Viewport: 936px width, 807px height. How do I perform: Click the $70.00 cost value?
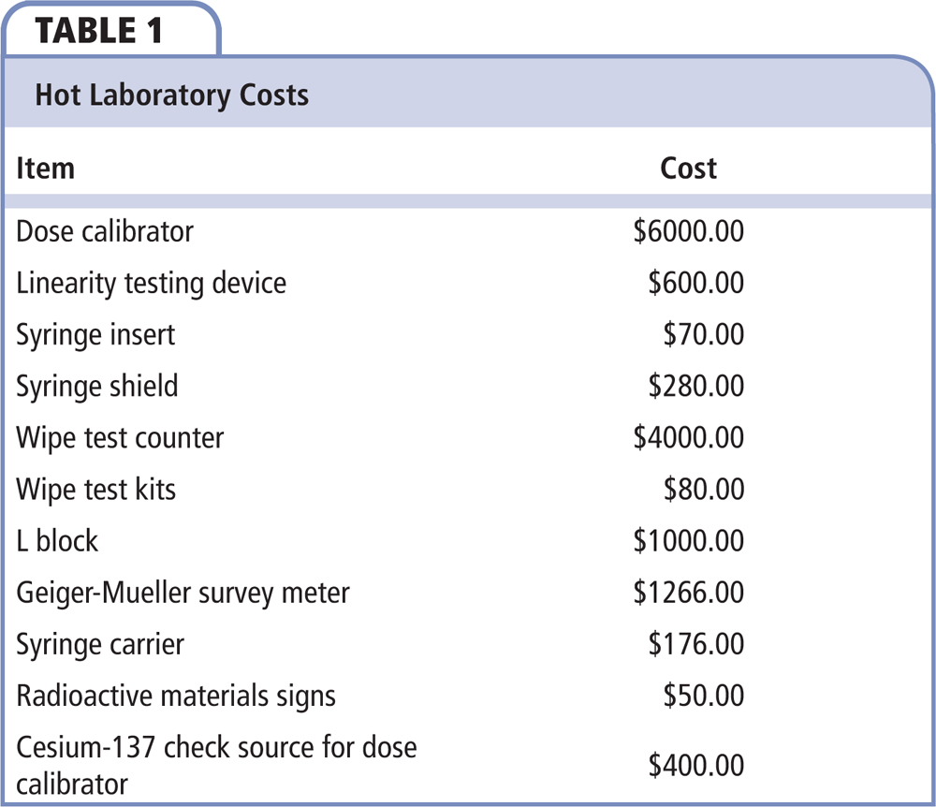click(x=703, y=334)
